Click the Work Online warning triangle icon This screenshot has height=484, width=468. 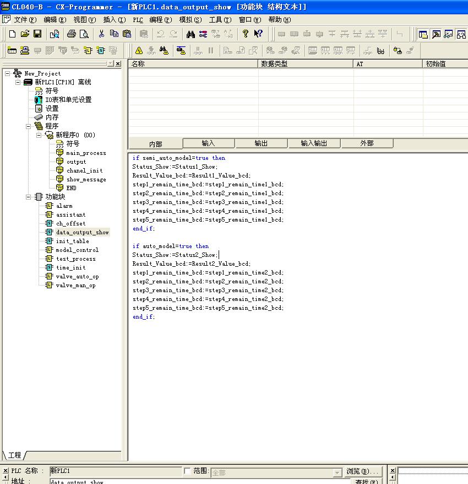point(139,51)
